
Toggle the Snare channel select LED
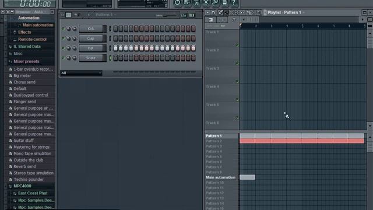coord(110,58)
